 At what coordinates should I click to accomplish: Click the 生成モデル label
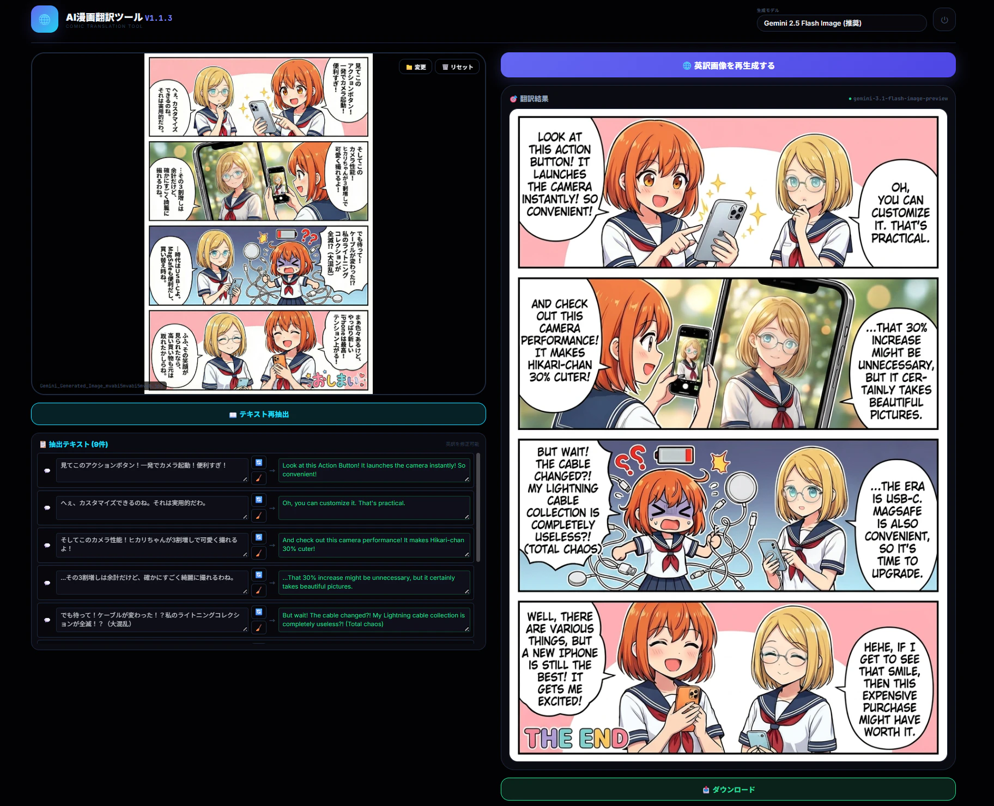(x=768, y=10)
